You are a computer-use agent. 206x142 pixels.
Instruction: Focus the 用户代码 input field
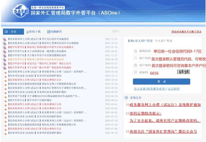tap(162, 58)
